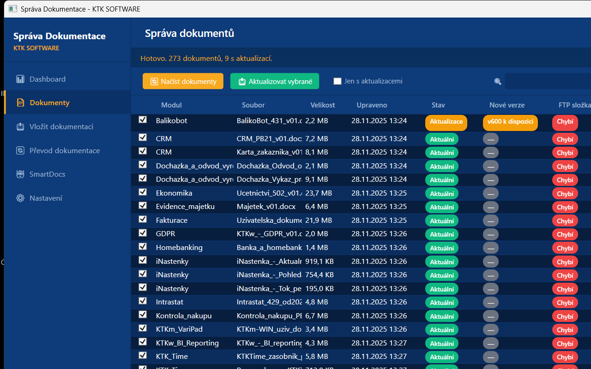
Task: Sort by the Velikost column header
Action: (x=323, y=105)
